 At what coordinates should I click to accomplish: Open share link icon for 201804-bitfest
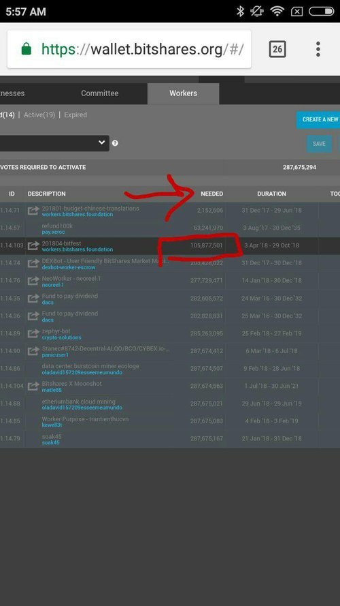coord(33,245)
